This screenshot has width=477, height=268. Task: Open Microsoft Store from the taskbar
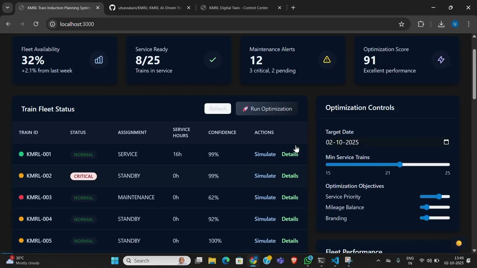coord(240,261)
